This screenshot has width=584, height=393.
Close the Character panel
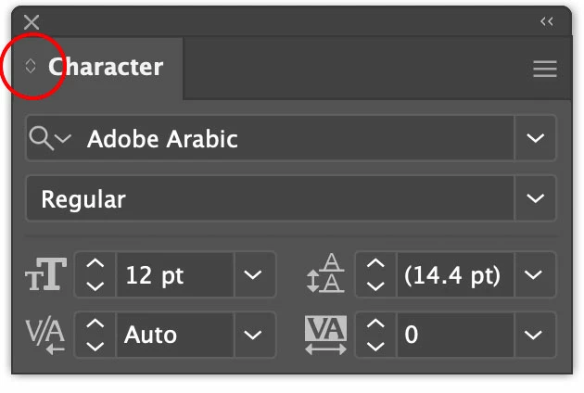click(32, 21)
